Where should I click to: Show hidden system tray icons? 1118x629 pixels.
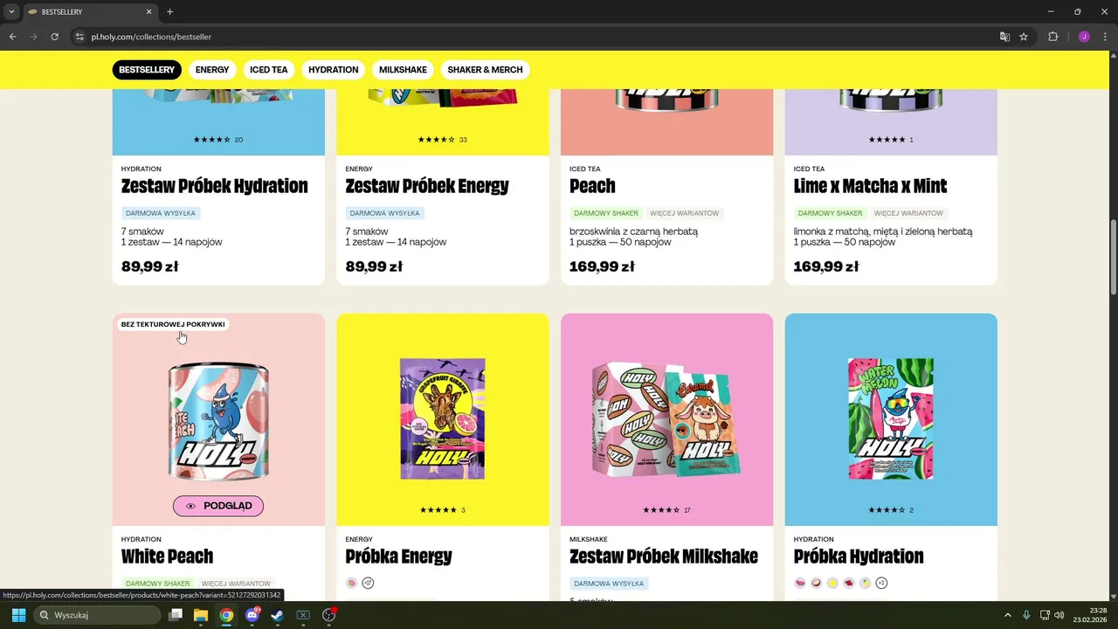pyautogui.click(x=1007, y=615)
